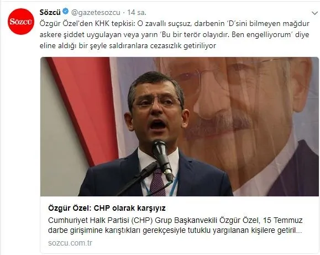Screen dimensions: 320x255
Task: Click the description line 'darbe girişimine karıştıkları'
Action: 175,230
